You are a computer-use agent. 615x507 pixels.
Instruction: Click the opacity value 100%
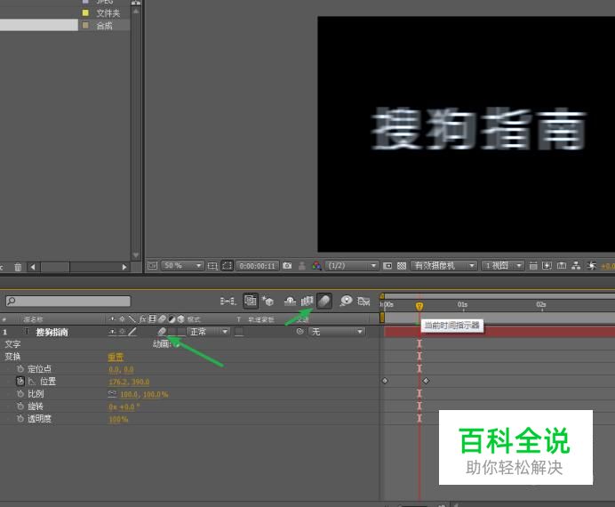point(118,420)
